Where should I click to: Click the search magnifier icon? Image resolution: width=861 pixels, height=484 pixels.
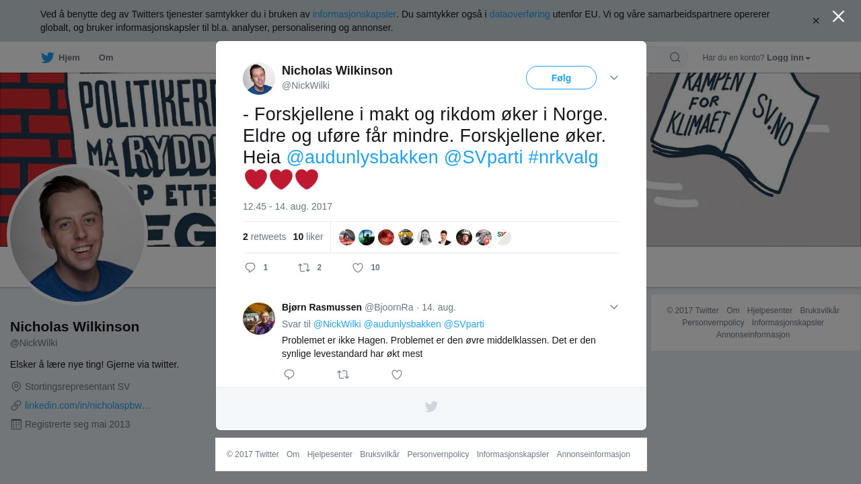click(675, 57)
